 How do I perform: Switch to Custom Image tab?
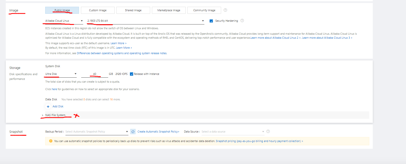[98, 10]
